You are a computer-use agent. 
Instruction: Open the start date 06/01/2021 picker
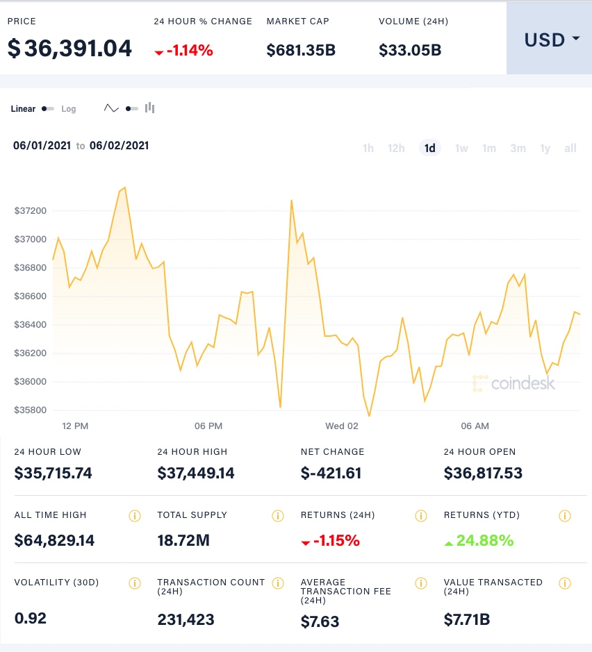point(42,147)
